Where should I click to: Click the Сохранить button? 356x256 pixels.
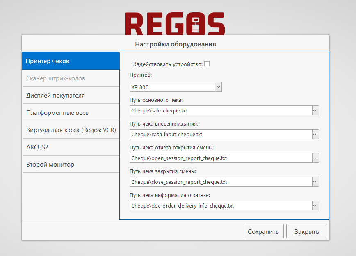[263, 231]
